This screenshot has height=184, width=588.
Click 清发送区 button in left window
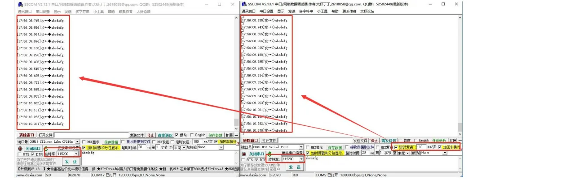pos(165,135)
